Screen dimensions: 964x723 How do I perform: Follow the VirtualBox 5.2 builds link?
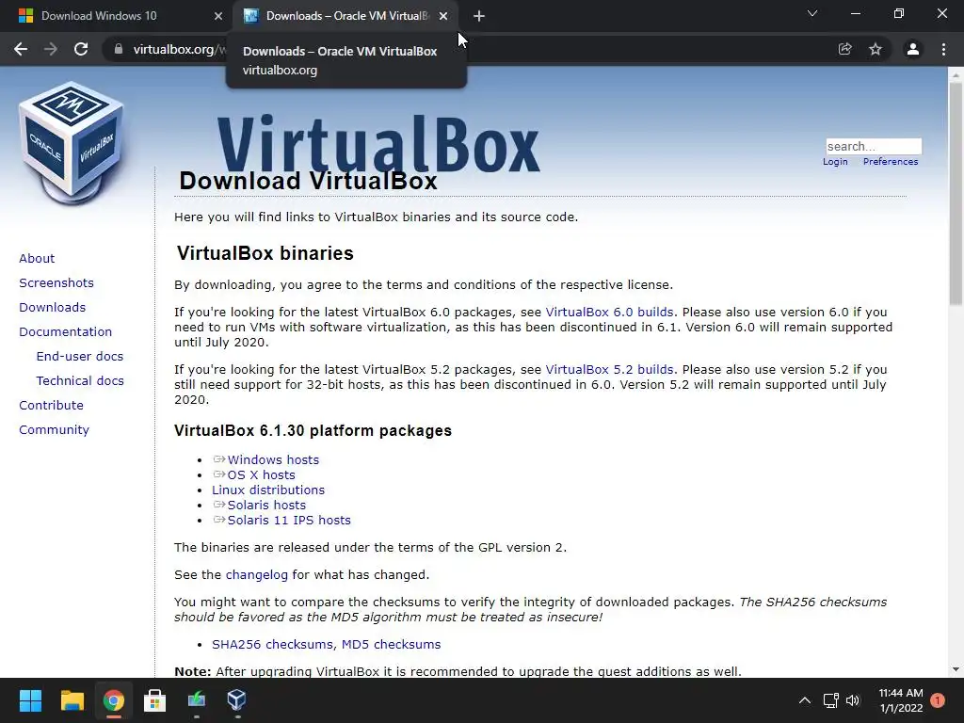point(609,369)
